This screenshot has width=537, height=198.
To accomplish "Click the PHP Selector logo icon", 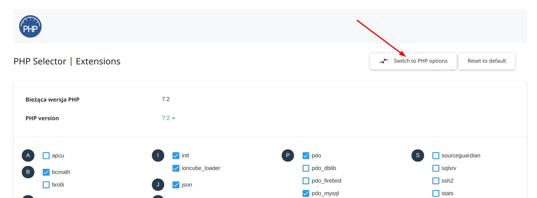I will tap(30, 27).
